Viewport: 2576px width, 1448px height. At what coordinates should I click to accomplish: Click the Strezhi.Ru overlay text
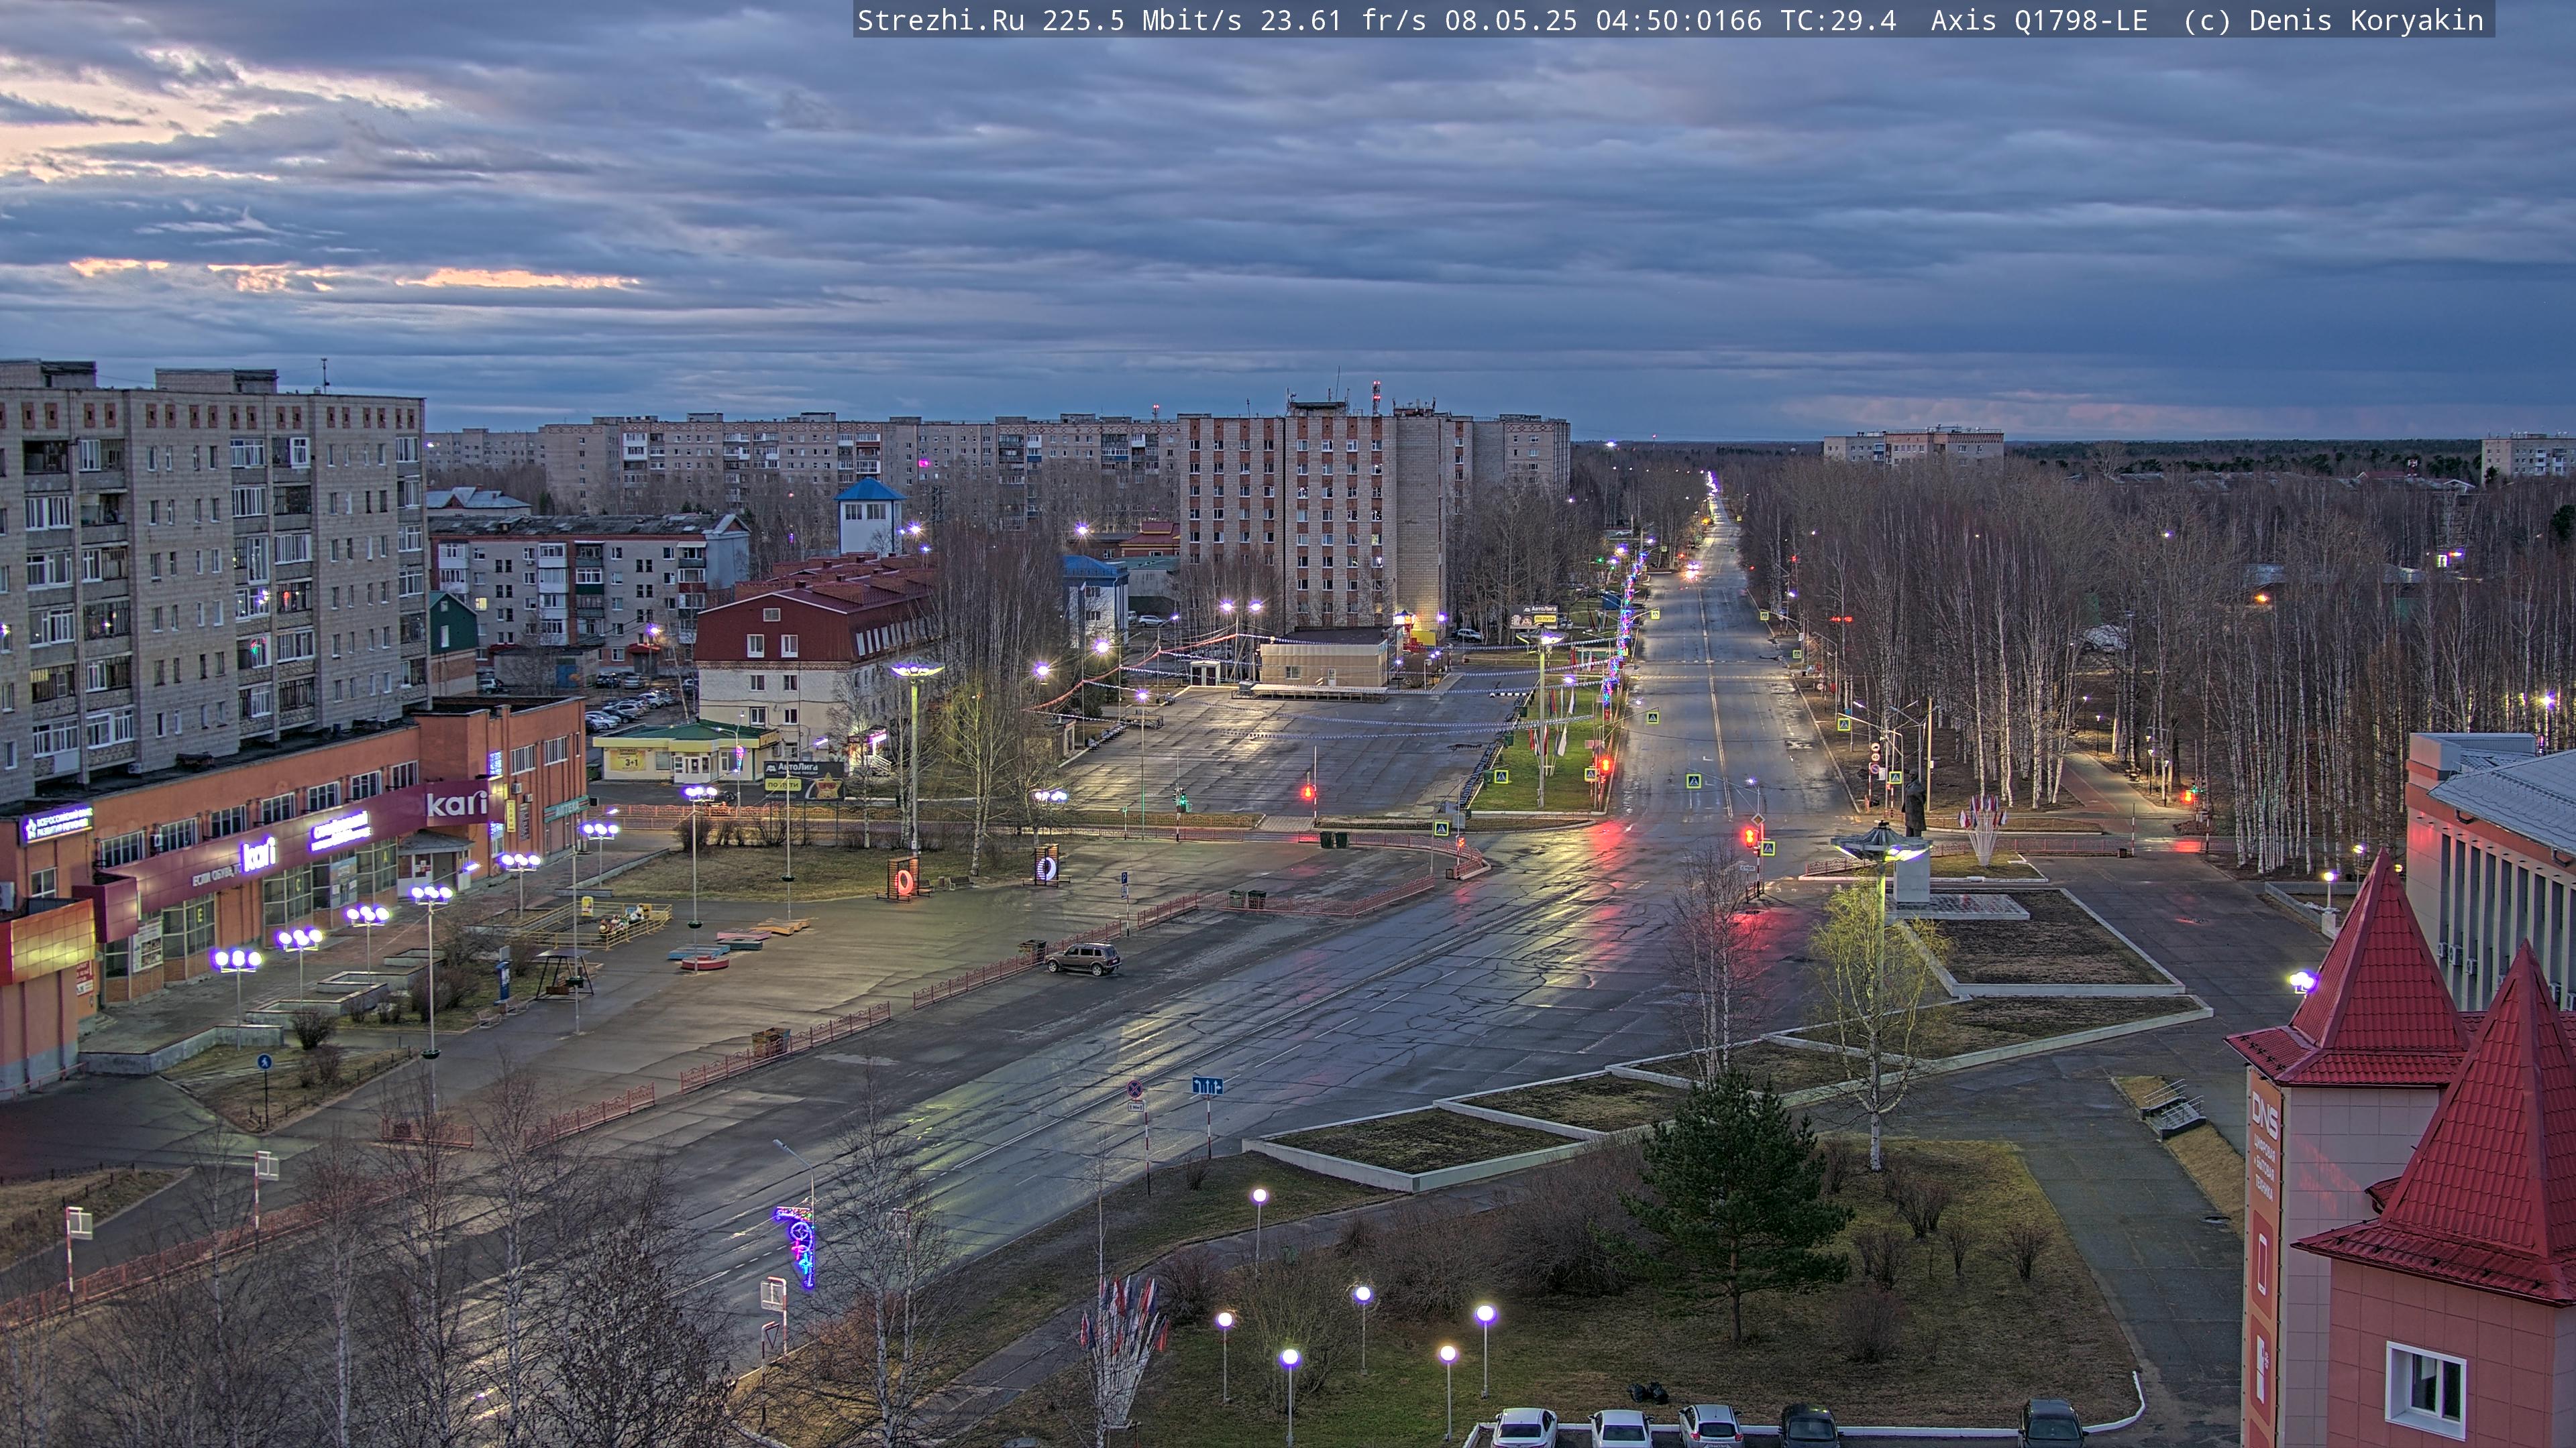point(940,20)
